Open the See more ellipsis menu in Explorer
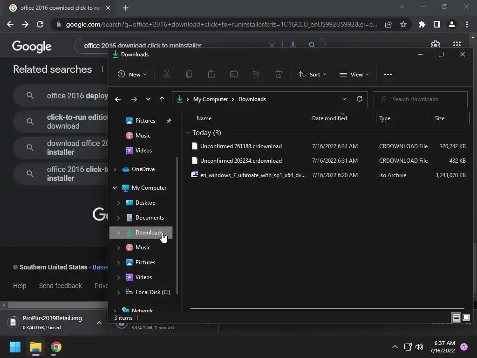Image resolution: width=477 pixels, height=358 pixels. point(388,74)
